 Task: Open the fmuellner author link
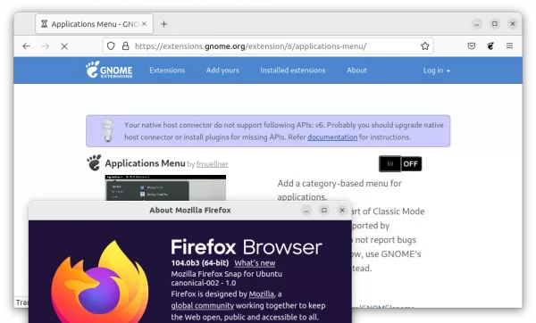(213, 164)
